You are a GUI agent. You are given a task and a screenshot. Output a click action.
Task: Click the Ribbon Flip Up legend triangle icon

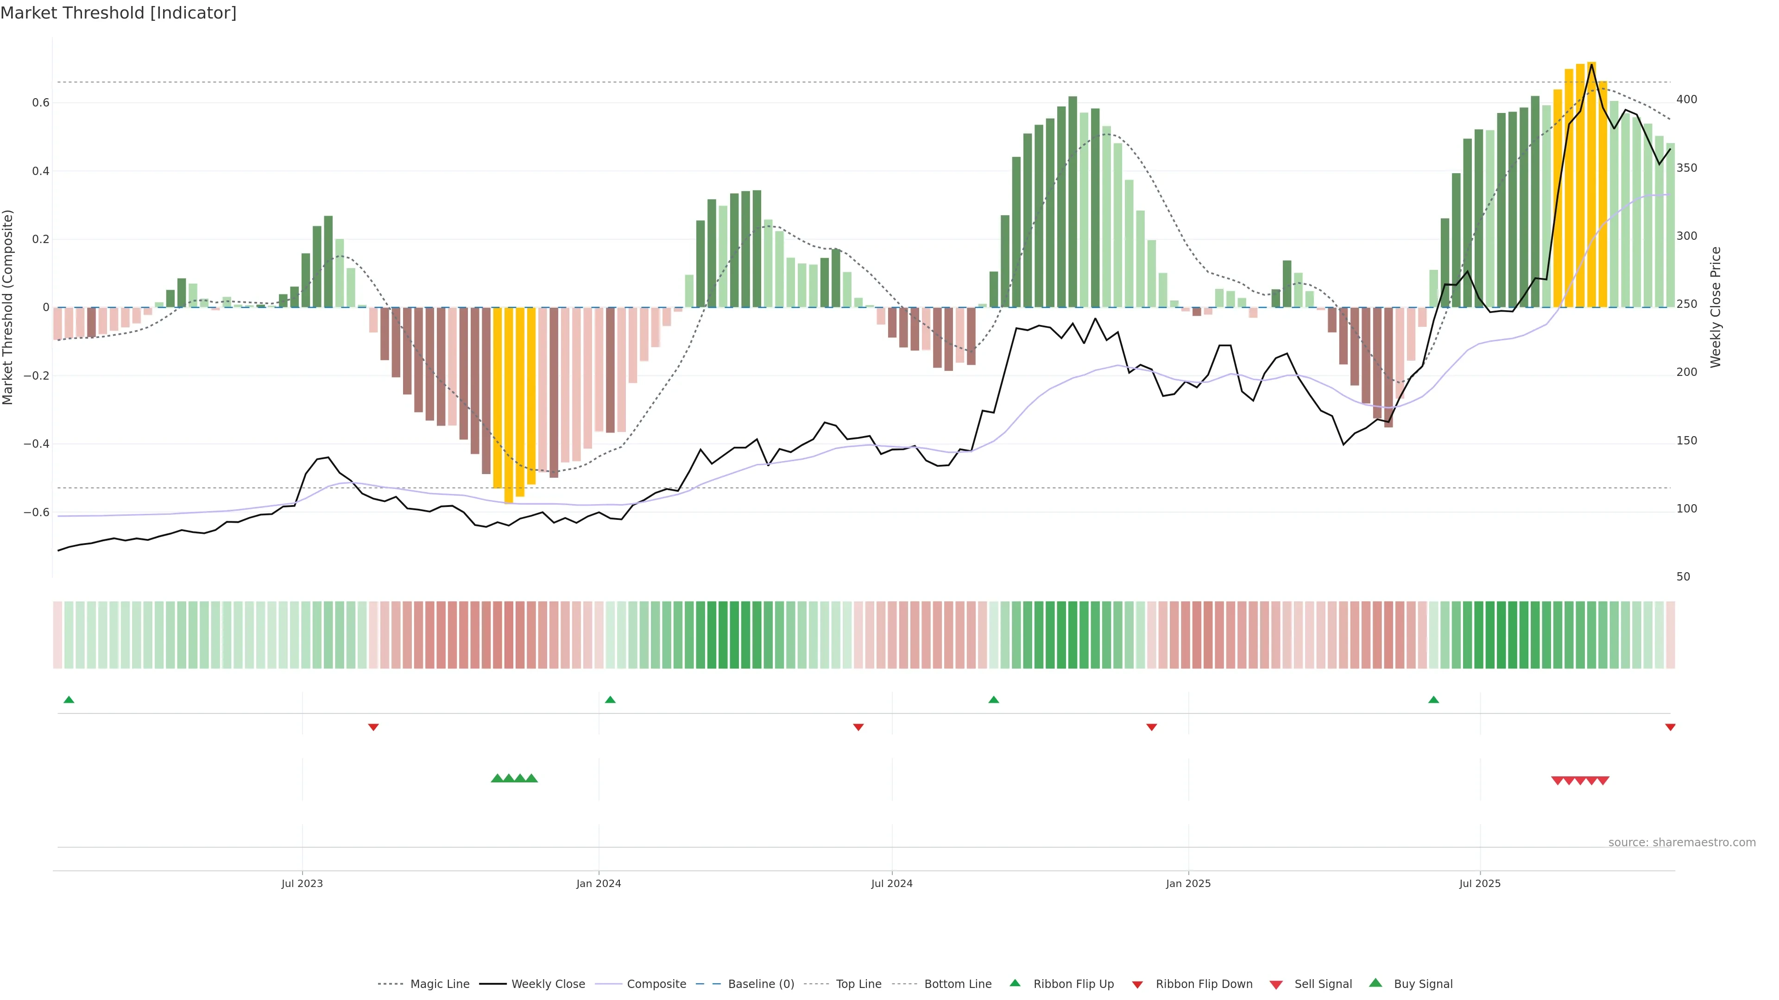(x=1015, y=983)
